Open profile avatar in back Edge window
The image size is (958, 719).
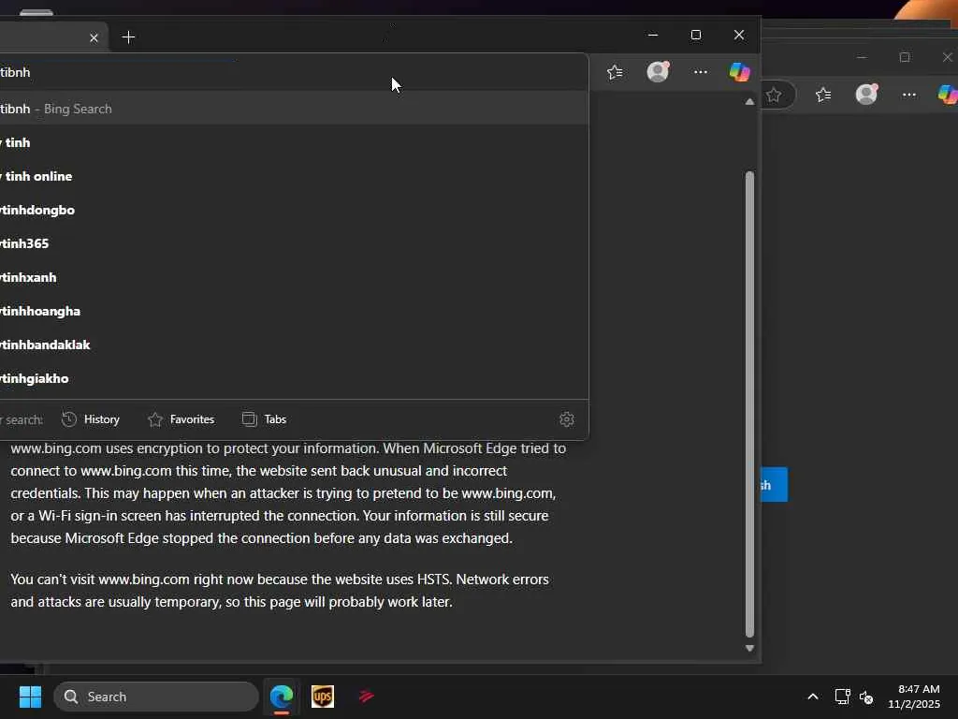[866, 95]
